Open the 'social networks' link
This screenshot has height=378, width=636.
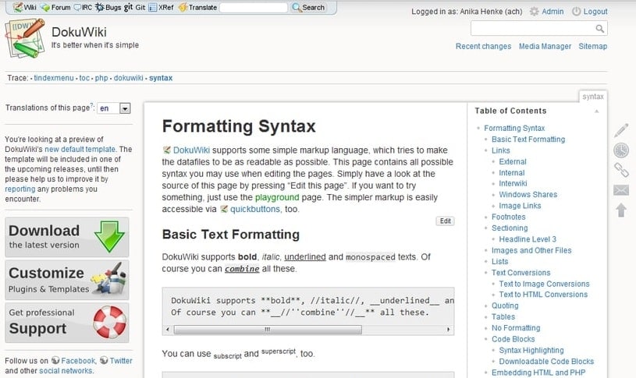tap(66, 371)
